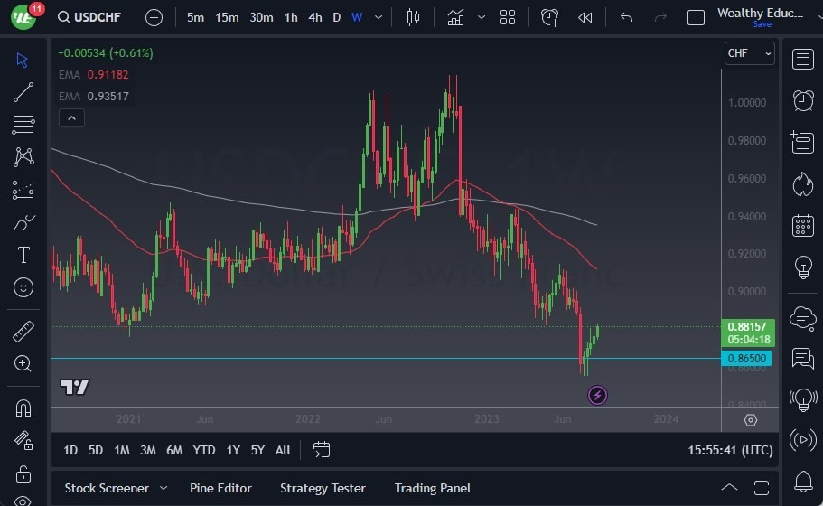This screenshot has height=506, width=823.
Task: Open the economic calendar panel
Action: coord(802,226)
